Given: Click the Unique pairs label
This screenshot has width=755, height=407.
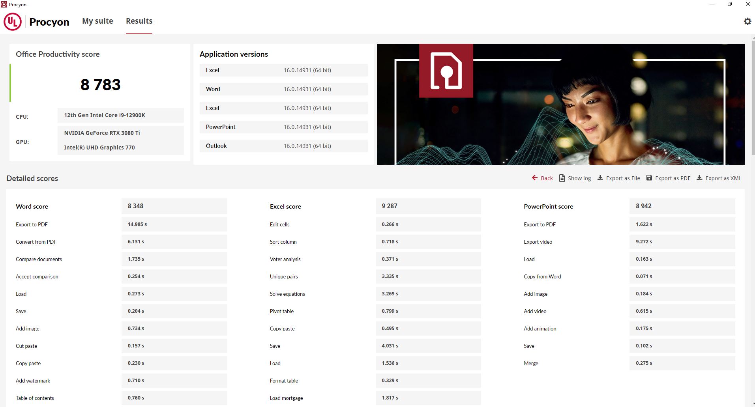Looking at the screenshot, I should (x=284, y=276).
